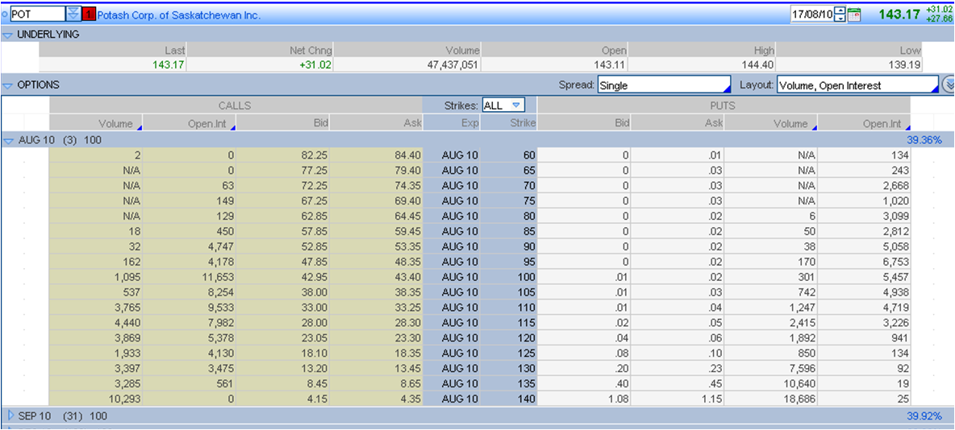955x430 pixels.
Task: Click the Open value 143.11
Action: tap(610, 65)
